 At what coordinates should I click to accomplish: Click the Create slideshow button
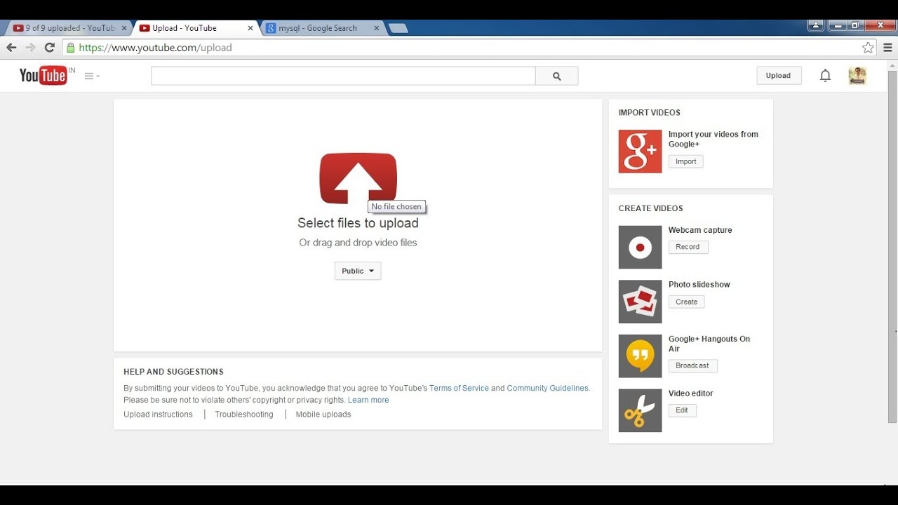tap(686, 302)
